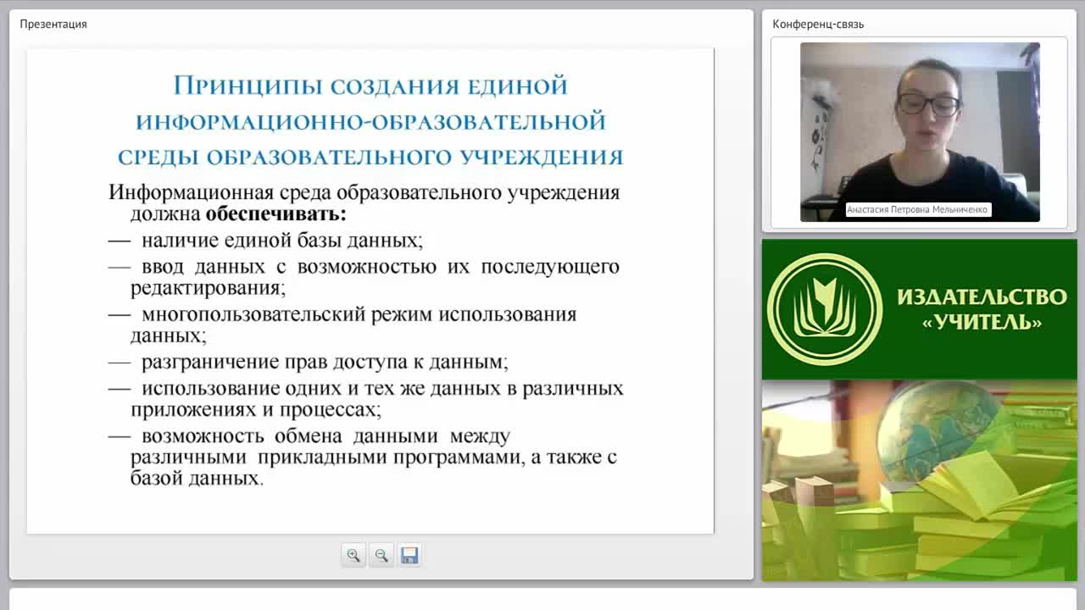Click the Издательство «Учитель» logo banner
Viewport: 1085px width, 610px height.
pyautogui.click(x=920, y=309)
